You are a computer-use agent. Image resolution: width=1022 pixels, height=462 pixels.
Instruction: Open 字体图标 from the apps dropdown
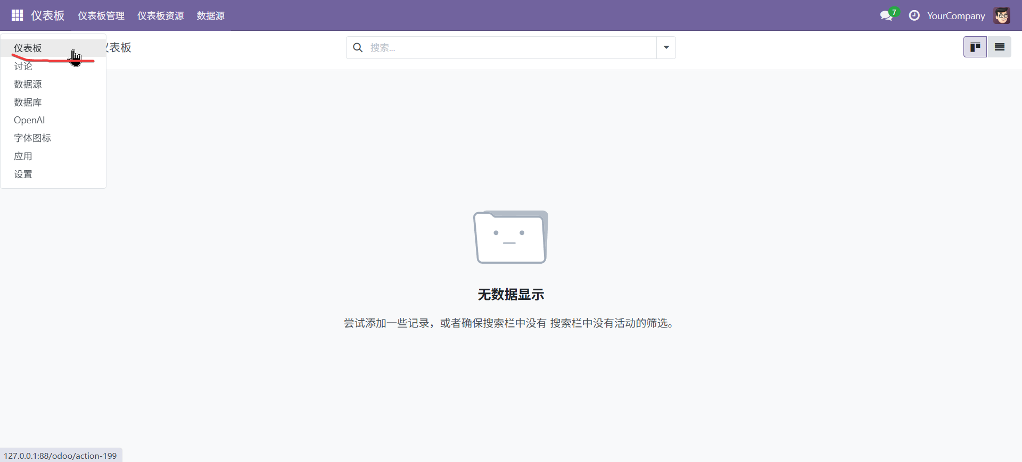coord(32,138)
